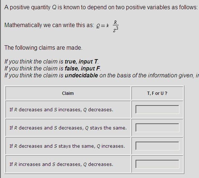This screenshot has height=178, width=199.
Task: Click the text 'Mathematically we can write this as'
Action: 49,25
